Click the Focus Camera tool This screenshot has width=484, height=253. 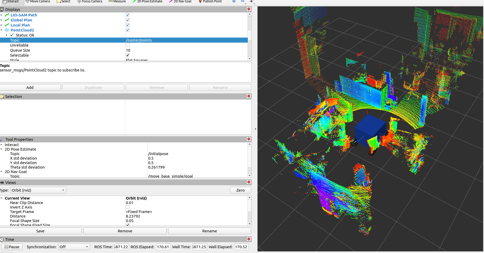(x=90, y=2)
